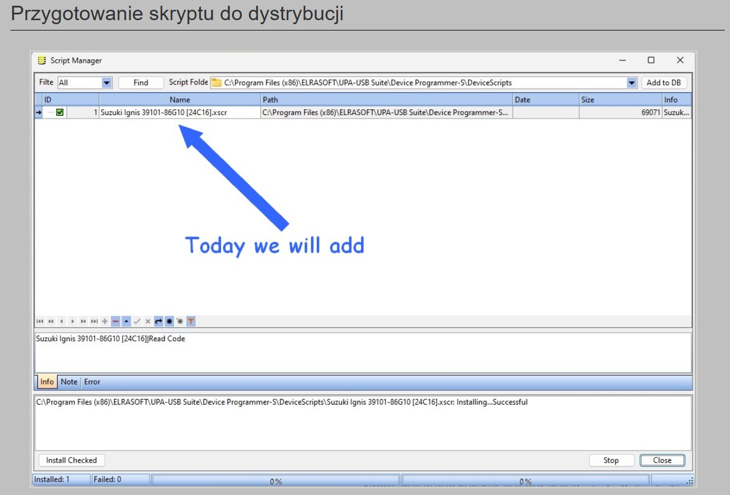Sort by the Name column header
730x495 pixels.
(x=180, y=100)
